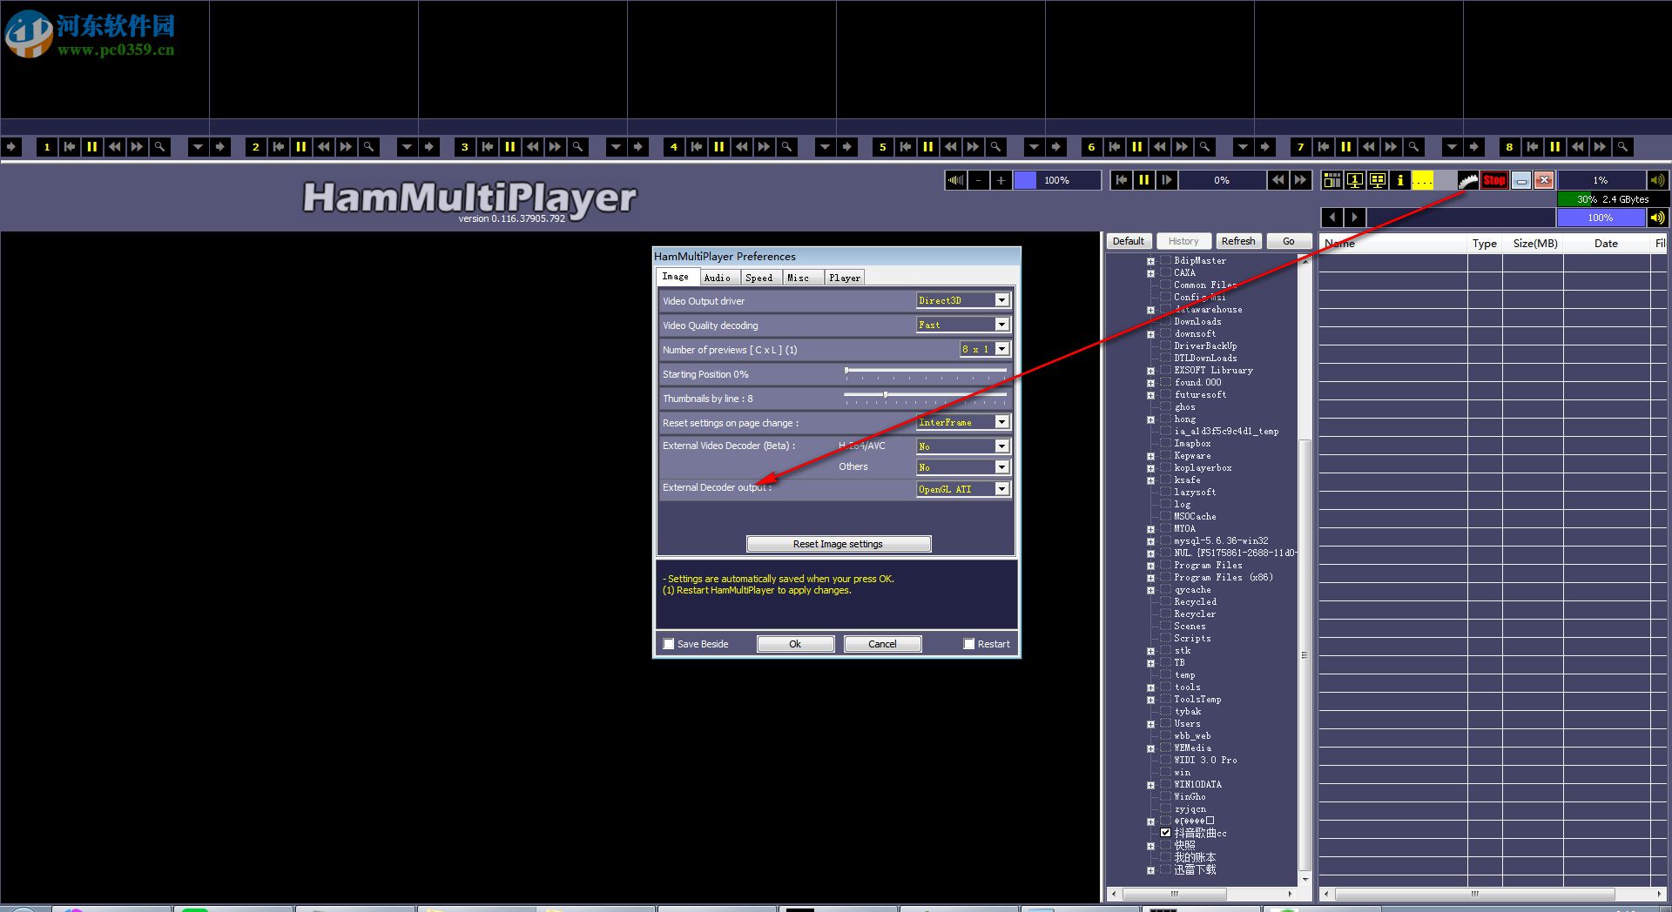Image resolution: width=1672 pixels, height=912 pixels.
Task: Sort file list by Size(MB) column
Action: (1534, 244)
